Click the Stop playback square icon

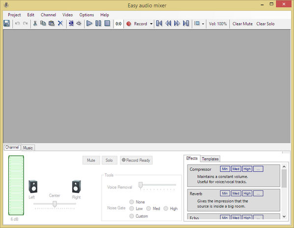(x=107, y=24)
